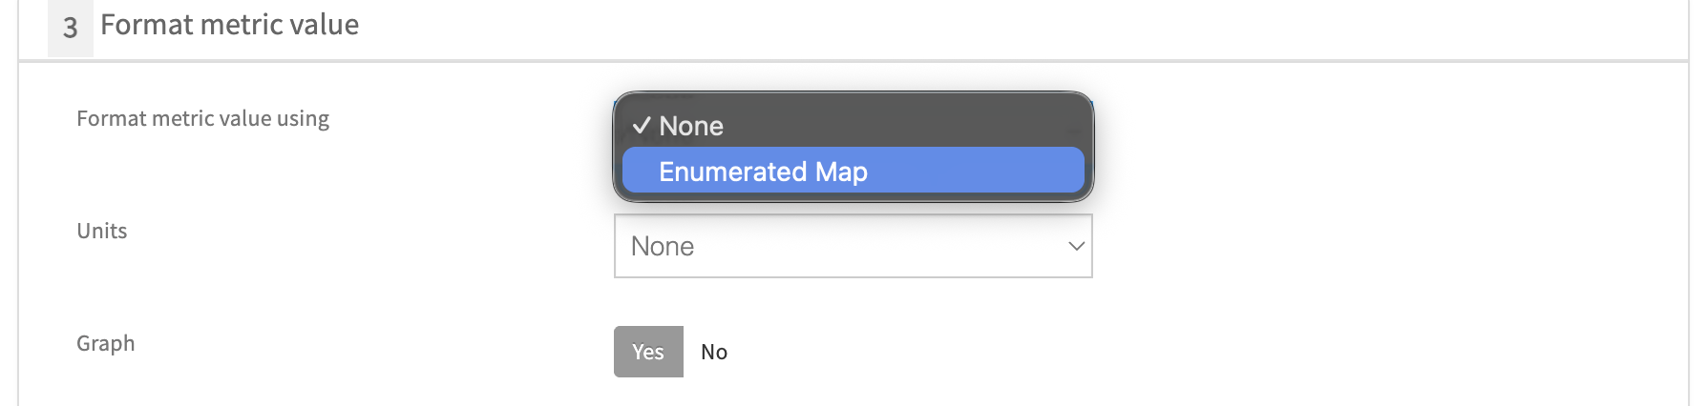Open the Units dropdown

pyautogui.click(x=853, y=246)
